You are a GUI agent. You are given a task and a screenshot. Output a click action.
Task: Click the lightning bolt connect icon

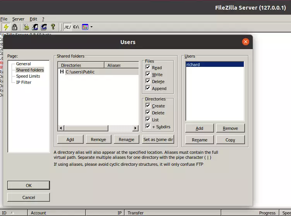6,27
